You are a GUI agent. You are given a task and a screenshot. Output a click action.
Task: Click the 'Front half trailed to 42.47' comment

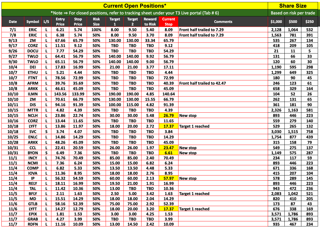(x=202, y=83)
